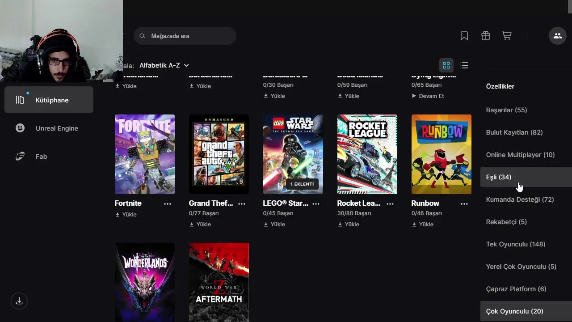The width and height of the screenshot is (572, 322).
Task: Open the shopping cart icon
Action: point(507,36)
